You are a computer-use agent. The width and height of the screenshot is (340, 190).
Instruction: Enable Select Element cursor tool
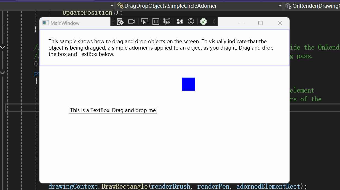coord(145,21)
